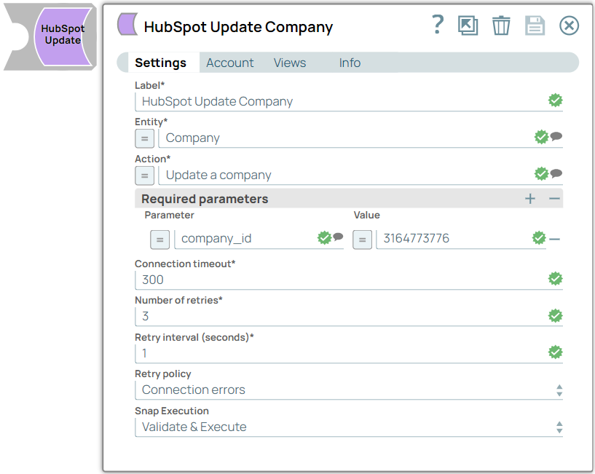Click the validation checkmark on Value field
The image size is (595, 474).
539,237
